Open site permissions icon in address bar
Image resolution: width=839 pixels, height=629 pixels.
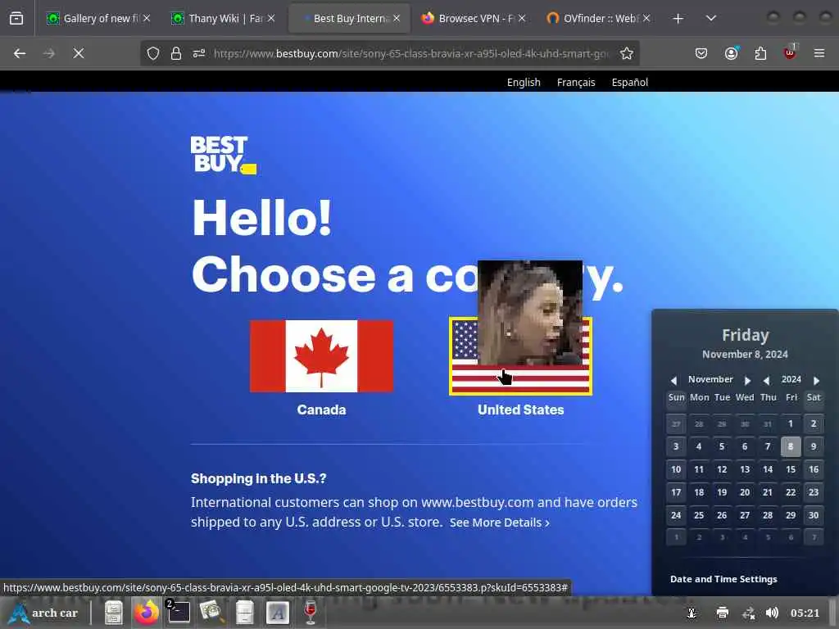tap(199, 53)
